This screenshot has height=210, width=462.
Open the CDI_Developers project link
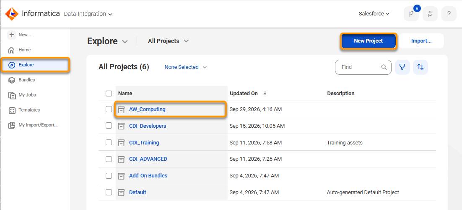click(x=148, y=126)
